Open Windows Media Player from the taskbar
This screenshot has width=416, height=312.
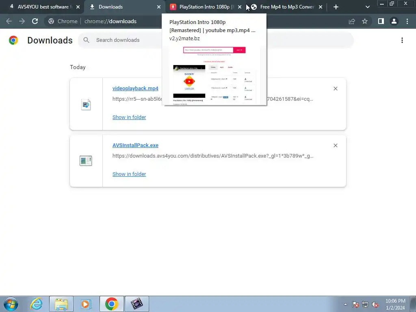86,304
